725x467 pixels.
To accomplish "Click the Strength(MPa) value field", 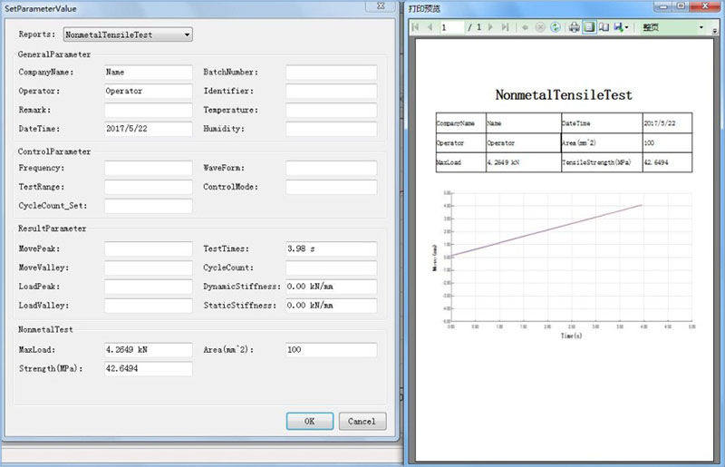I will tap(147, 369).
